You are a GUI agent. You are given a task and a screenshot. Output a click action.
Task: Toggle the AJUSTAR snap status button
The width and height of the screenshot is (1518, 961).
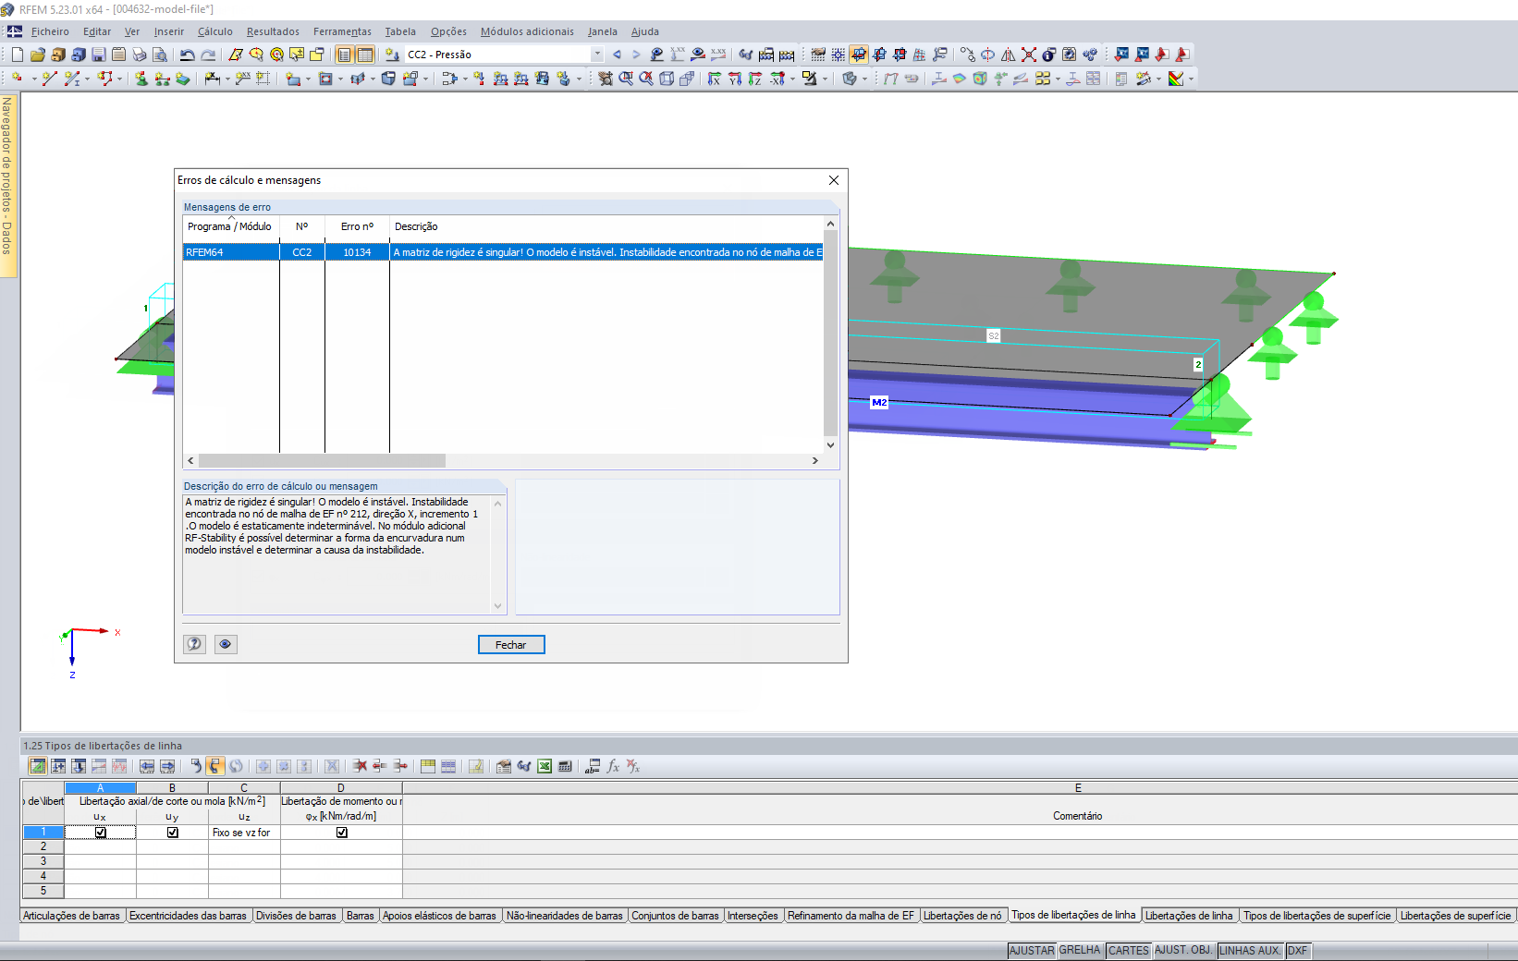click(x=1032, y=951)
